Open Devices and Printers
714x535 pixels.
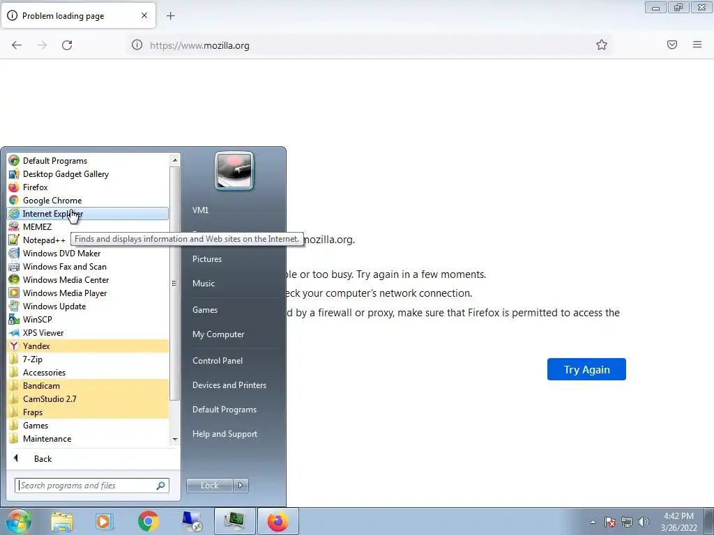229,385
